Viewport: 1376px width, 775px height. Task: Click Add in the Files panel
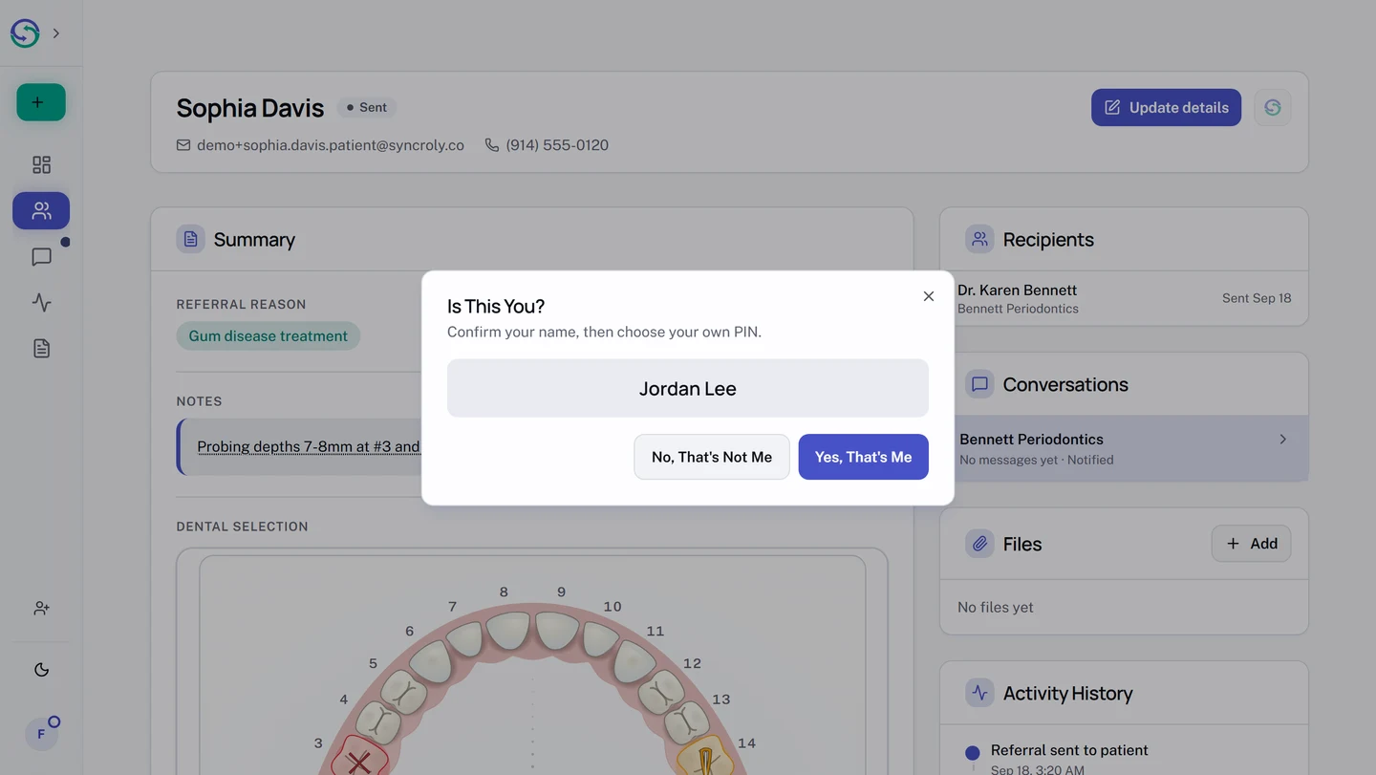point(1251,544)
